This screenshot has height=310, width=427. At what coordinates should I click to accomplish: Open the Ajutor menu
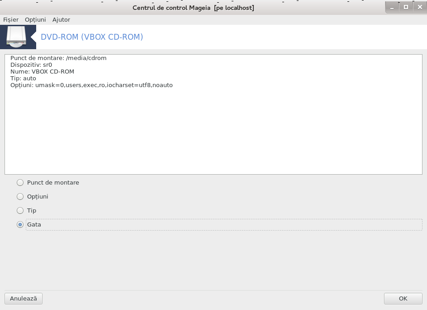61,19
